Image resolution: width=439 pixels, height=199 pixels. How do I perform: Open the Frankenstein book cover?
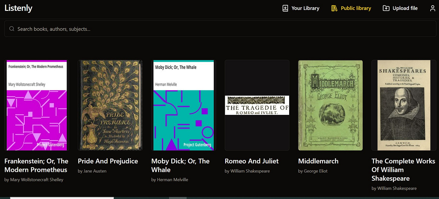(x=37, y=105)
